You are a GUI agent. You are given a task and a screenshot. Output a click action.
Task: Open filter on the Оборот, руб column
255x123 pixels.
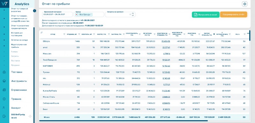point(109,34)
